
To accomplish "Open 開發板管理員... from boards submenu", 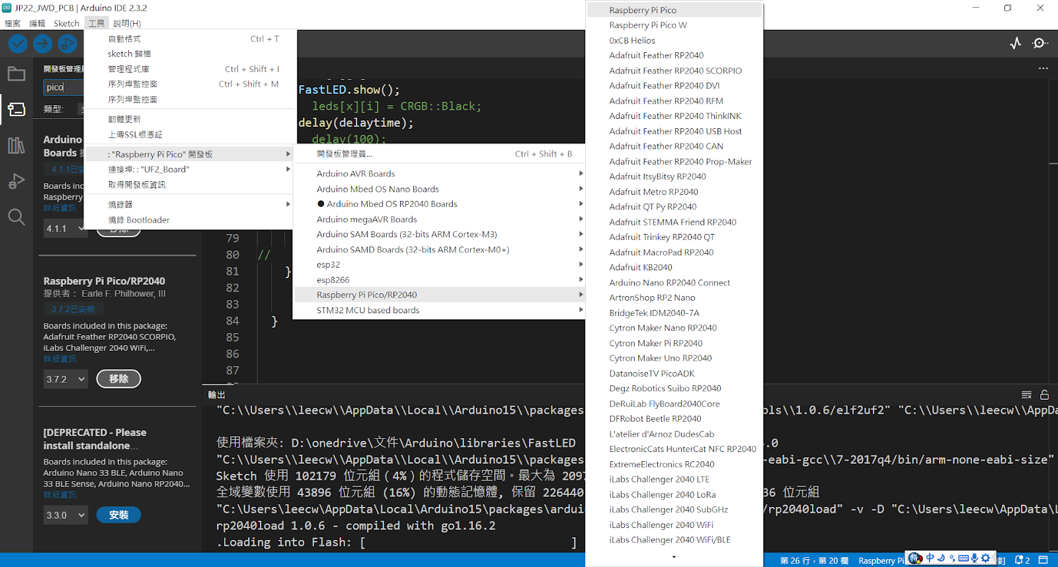I will point(439,153).
